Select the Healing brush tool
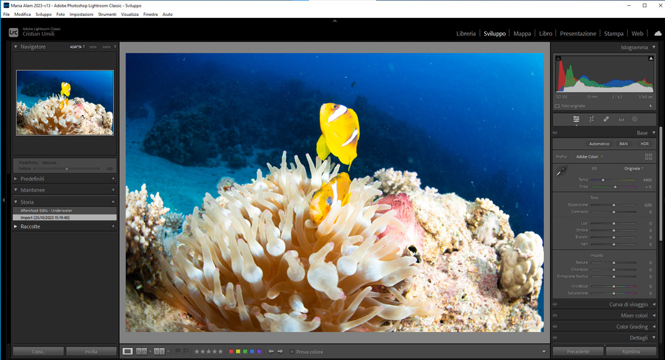Viewport: 665px width, 360px height. 606,119
